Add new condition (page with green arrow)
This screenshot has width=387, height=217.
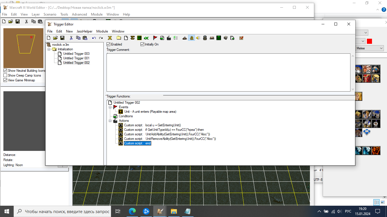tap(162, 38)
